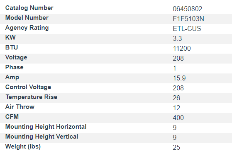The height and width of the screenshot is (151, 232).
Task: Click the Voltage row label
Action: (16, 57)
